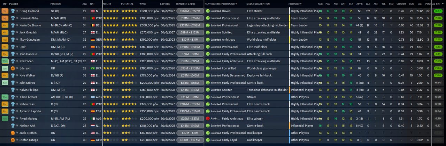Open the AV RAT column sort dropdown arrow
This screenshot has width=446, height=146.
(x=443, y=3)
